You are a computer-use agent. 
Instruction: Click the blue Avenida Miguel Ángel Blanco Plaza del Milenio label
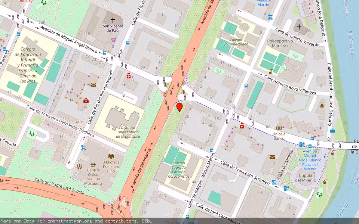pos(310,160)
